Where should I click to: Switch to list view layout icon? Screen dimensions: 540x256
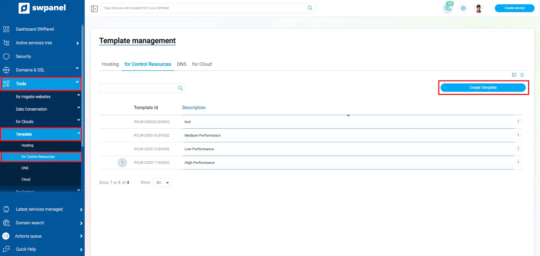(522, 75)
